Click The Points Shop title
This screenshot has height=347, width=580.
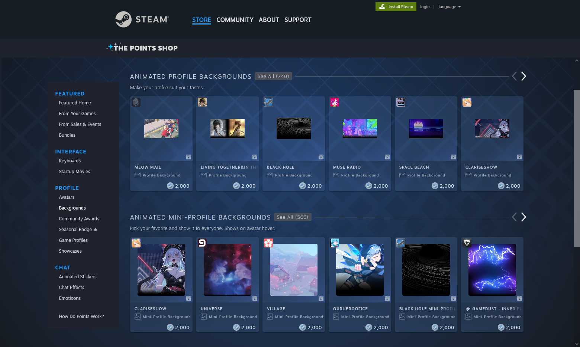pos(146,48)
